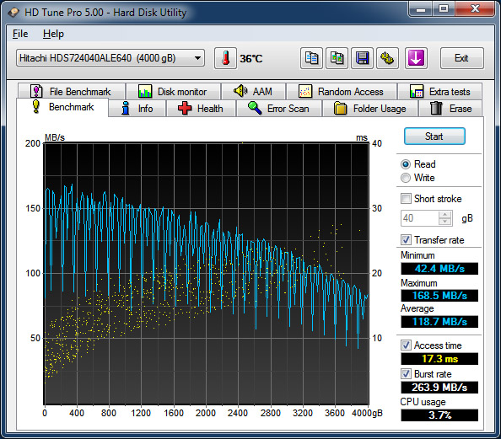Image resolution: width=501 pixels, height=439 pixels.
Task: Click the copy screenshot toolbar icon
Action: 337,58
